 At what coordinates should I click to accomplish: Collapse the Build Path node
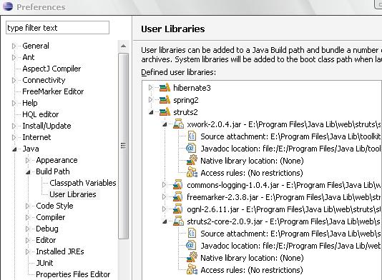coord(28,172)
